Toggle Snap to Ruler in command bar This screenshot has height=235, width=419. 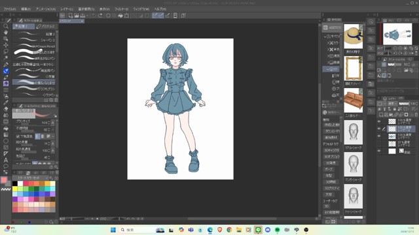[155, 16]
